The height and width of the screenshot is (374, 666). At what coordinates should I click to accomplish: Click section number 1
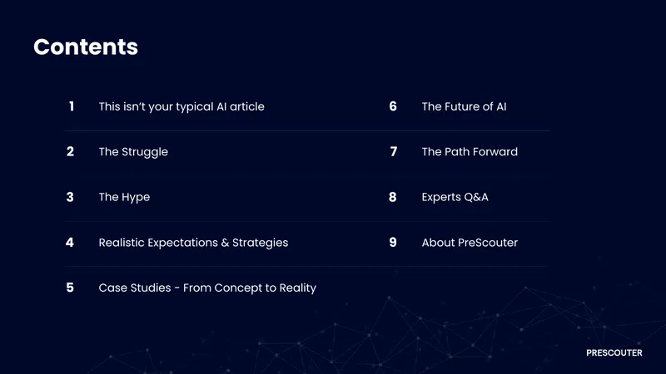click(72, 106)
